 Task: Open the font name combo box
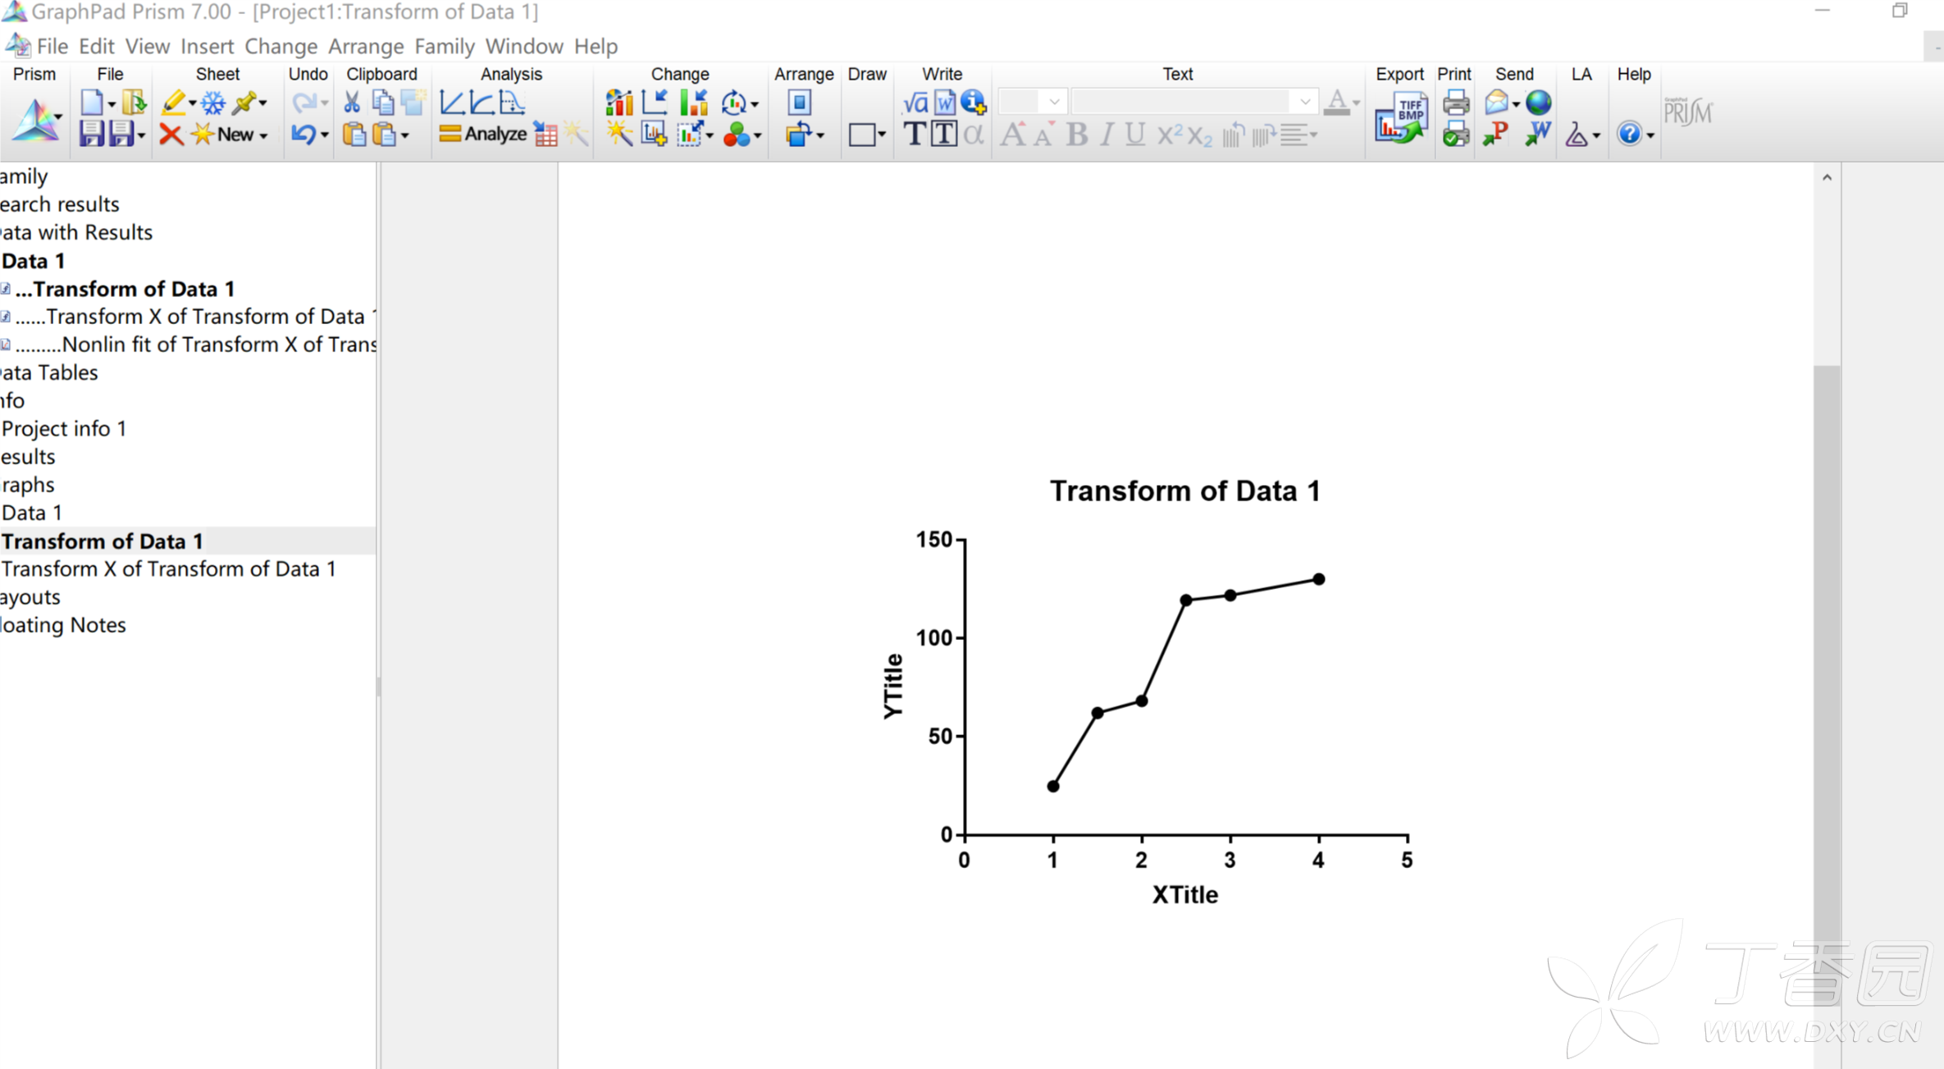point(1193,102)
